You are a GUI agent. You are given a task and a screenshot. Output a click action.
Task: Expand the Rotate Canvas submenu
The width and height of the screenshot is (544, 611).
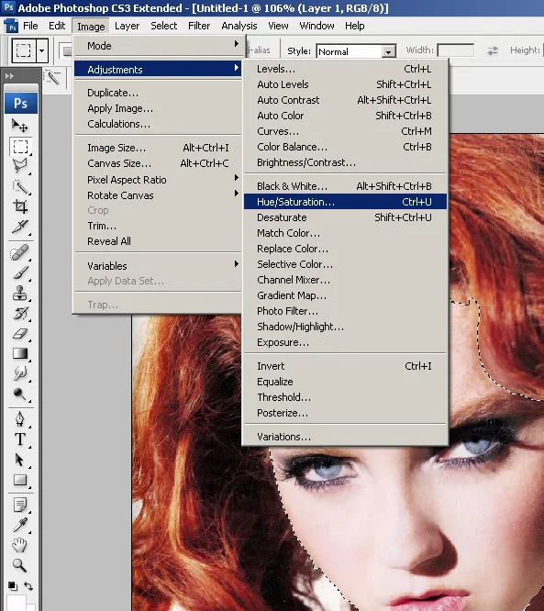click(x=158, y=195)
